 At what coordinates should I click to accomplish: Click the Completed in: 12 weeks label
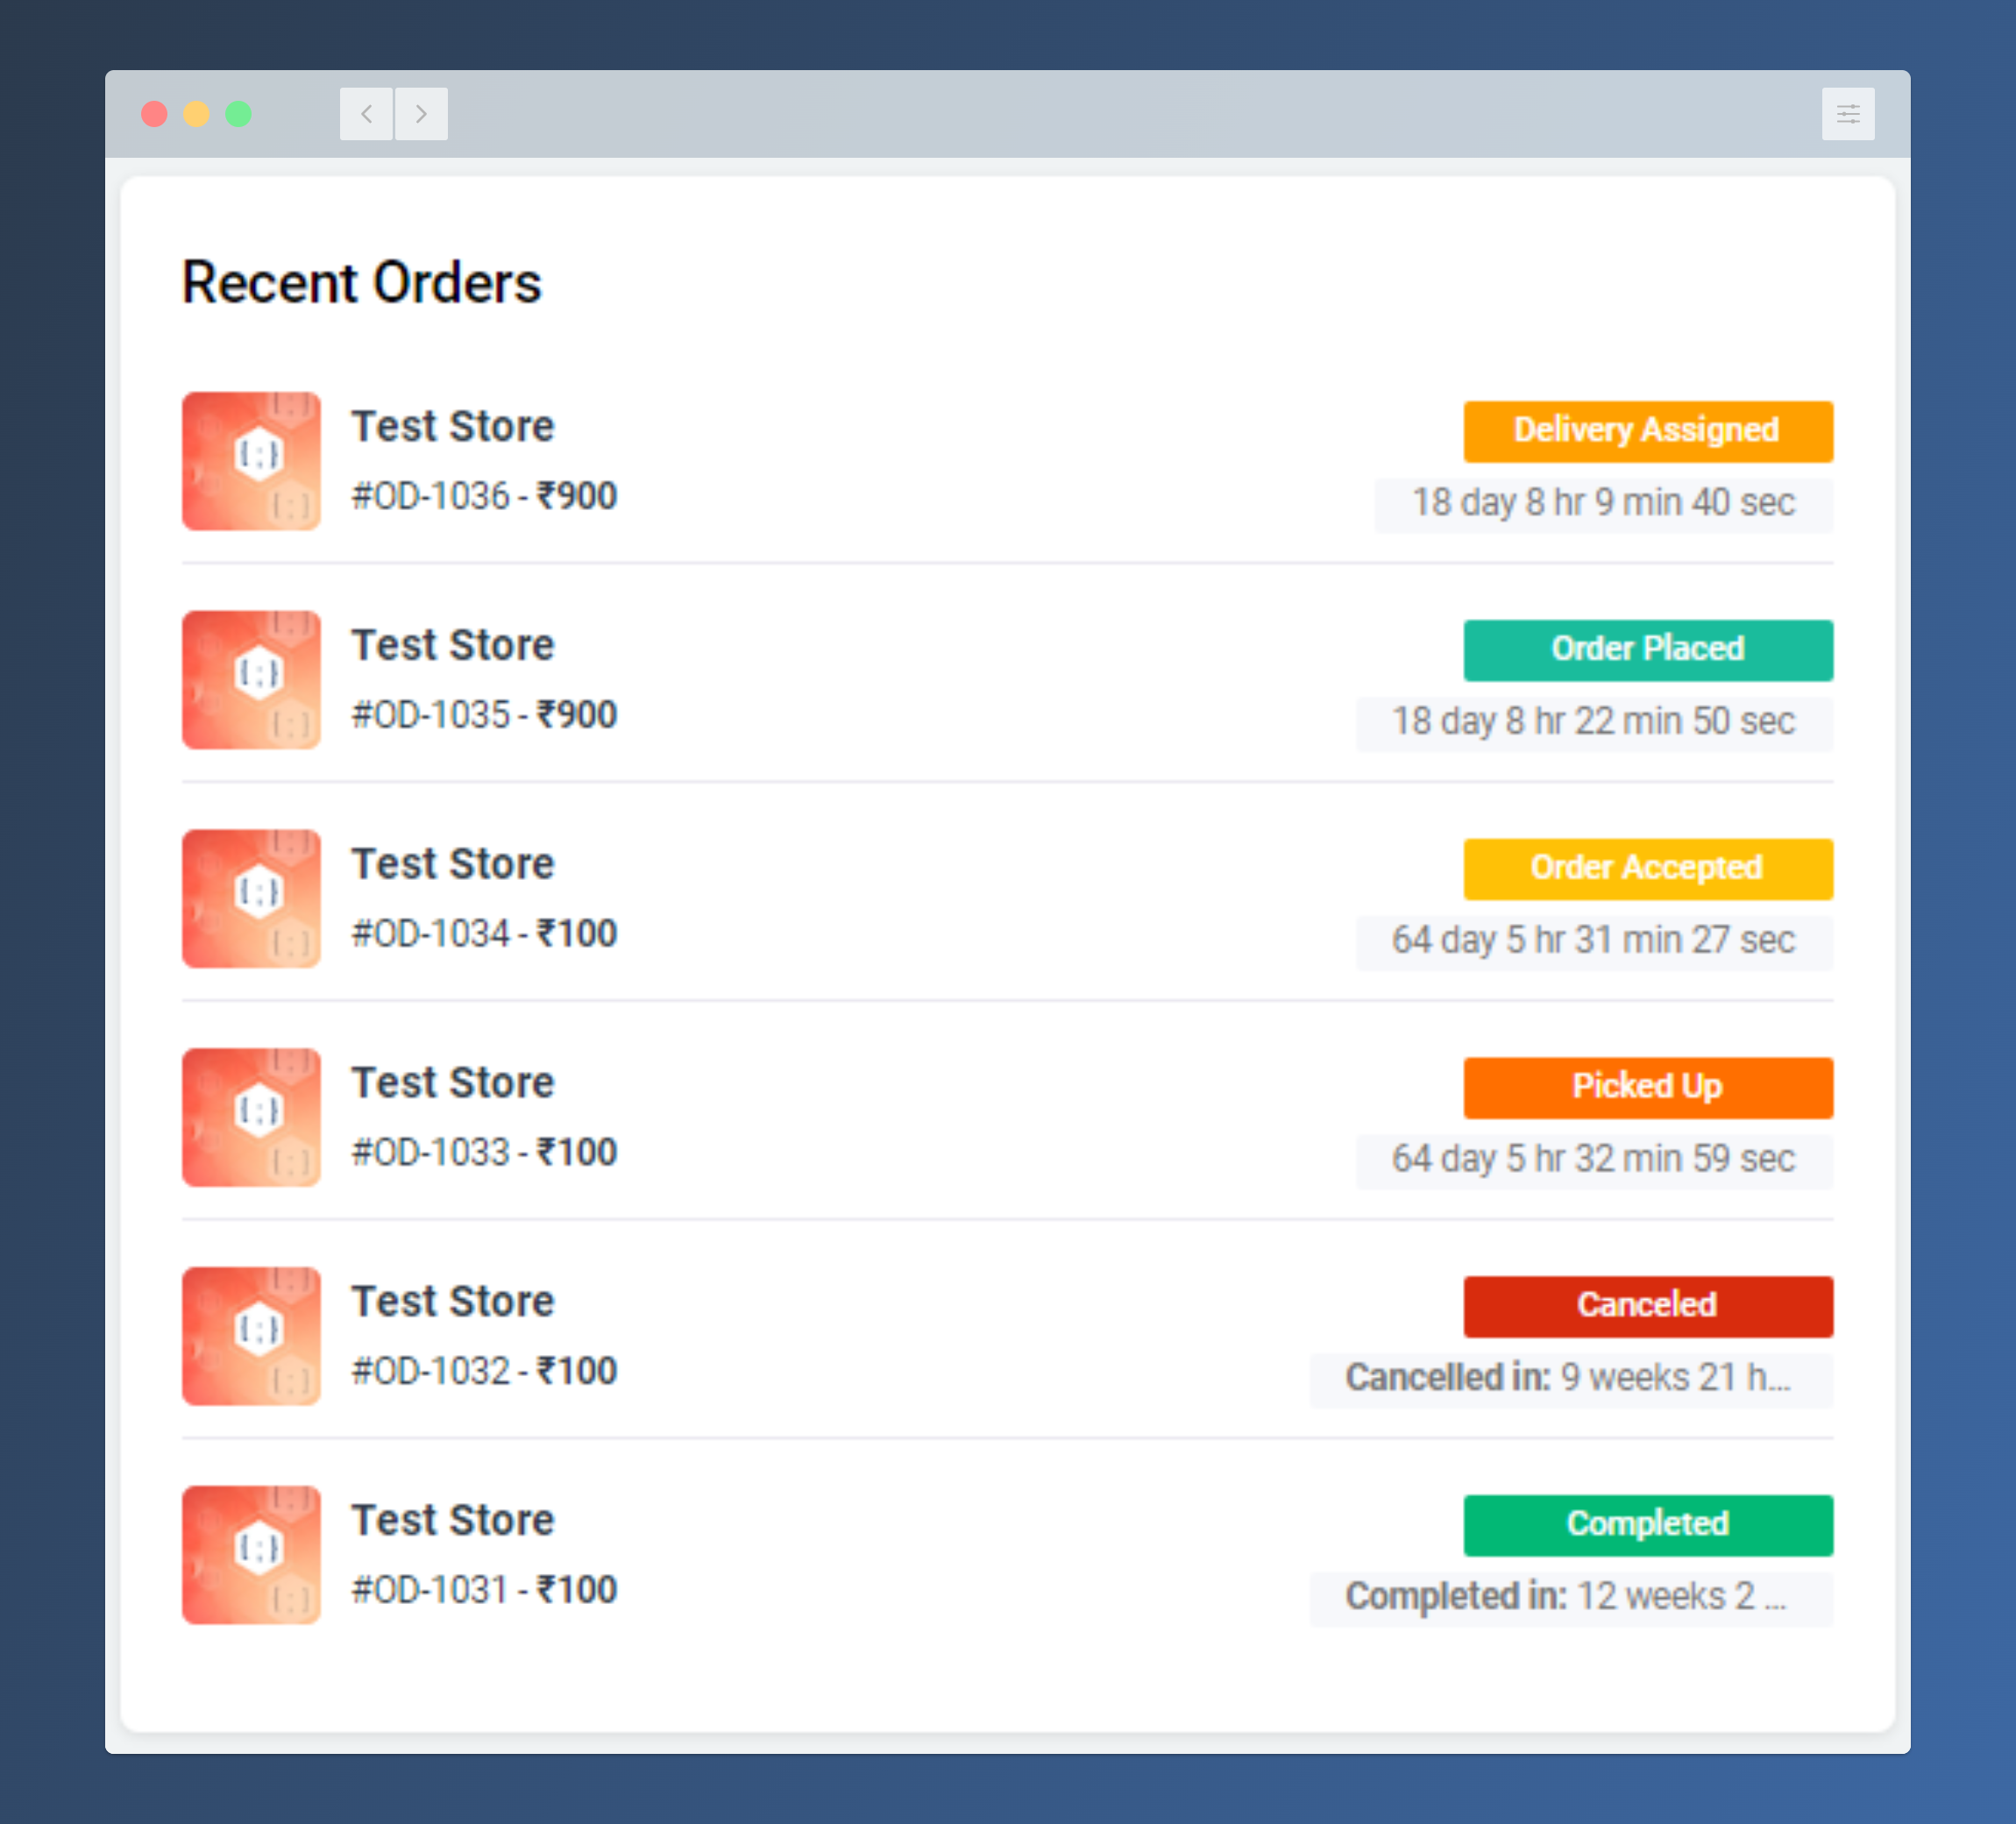[x=1572, y=1598]
